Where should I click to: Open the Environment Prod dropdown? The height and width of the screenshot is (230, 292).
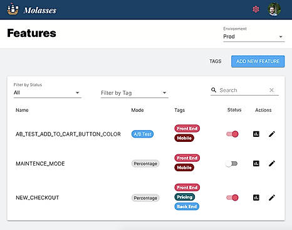pos(254,37)
